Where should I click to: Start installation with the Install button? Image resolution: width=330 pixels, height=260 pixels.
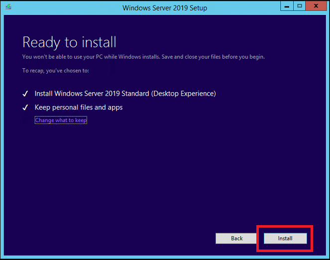pyautogui.click(x=285, y=238)
